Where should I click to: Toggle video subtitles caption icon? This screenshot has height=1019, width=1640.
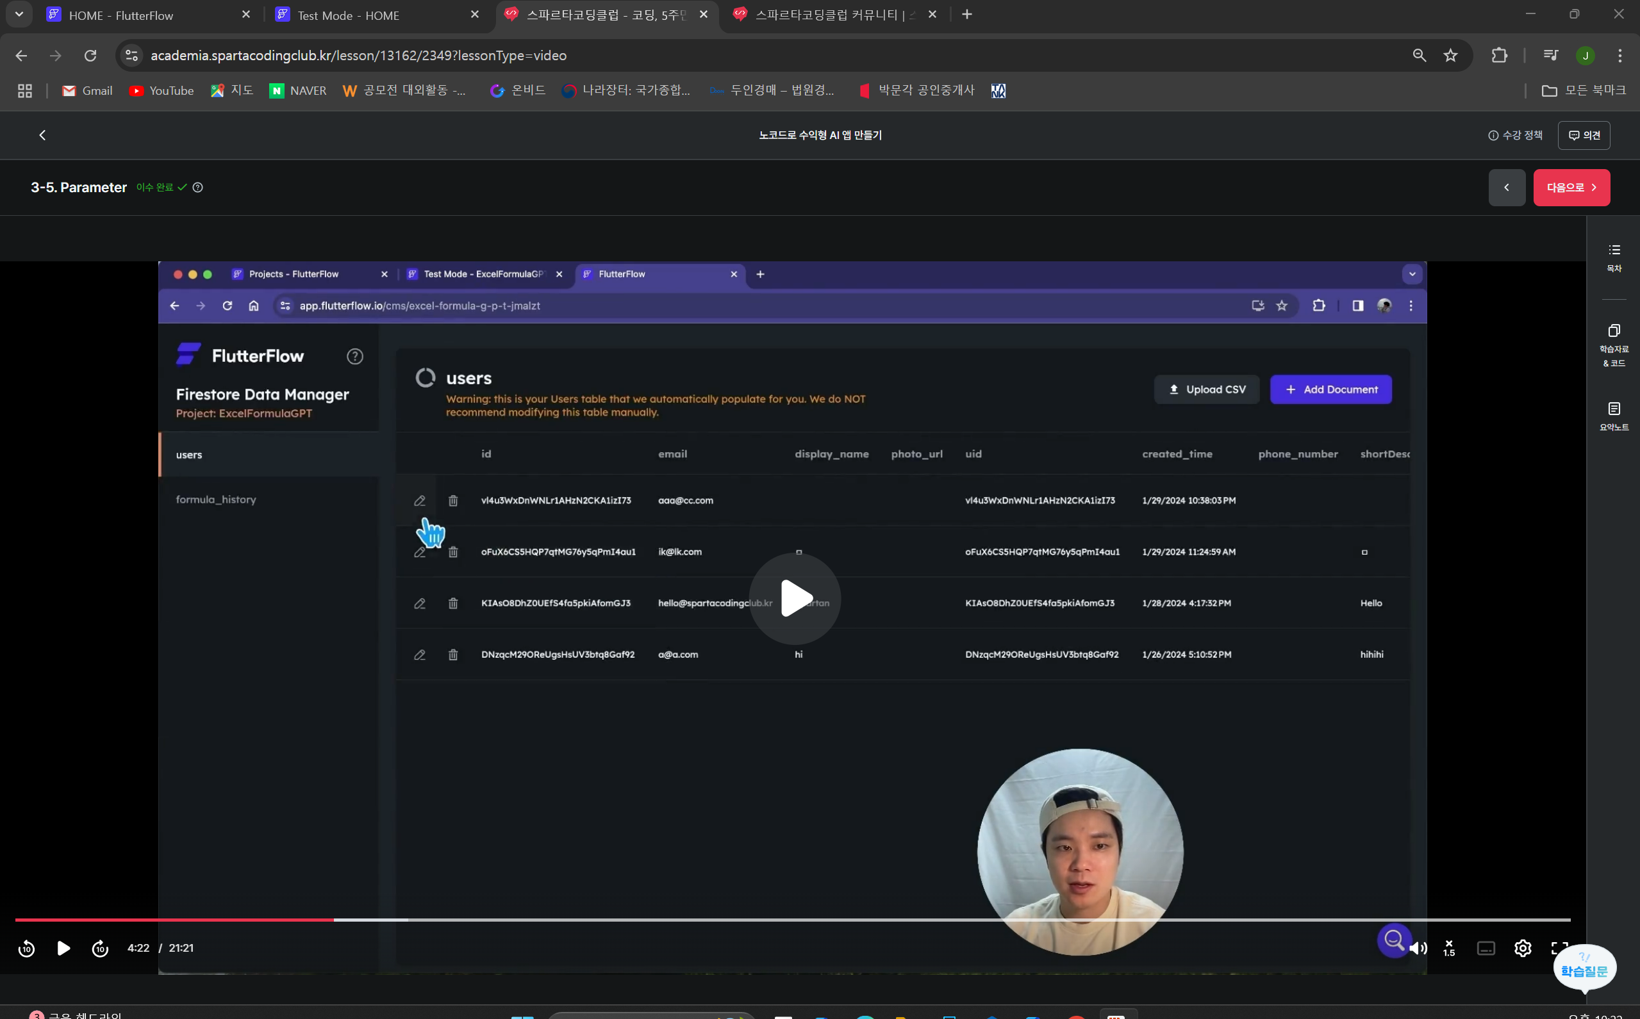coord(1486,949)
